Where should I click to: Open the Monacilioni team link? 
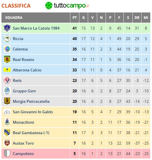tap(23, 122)
